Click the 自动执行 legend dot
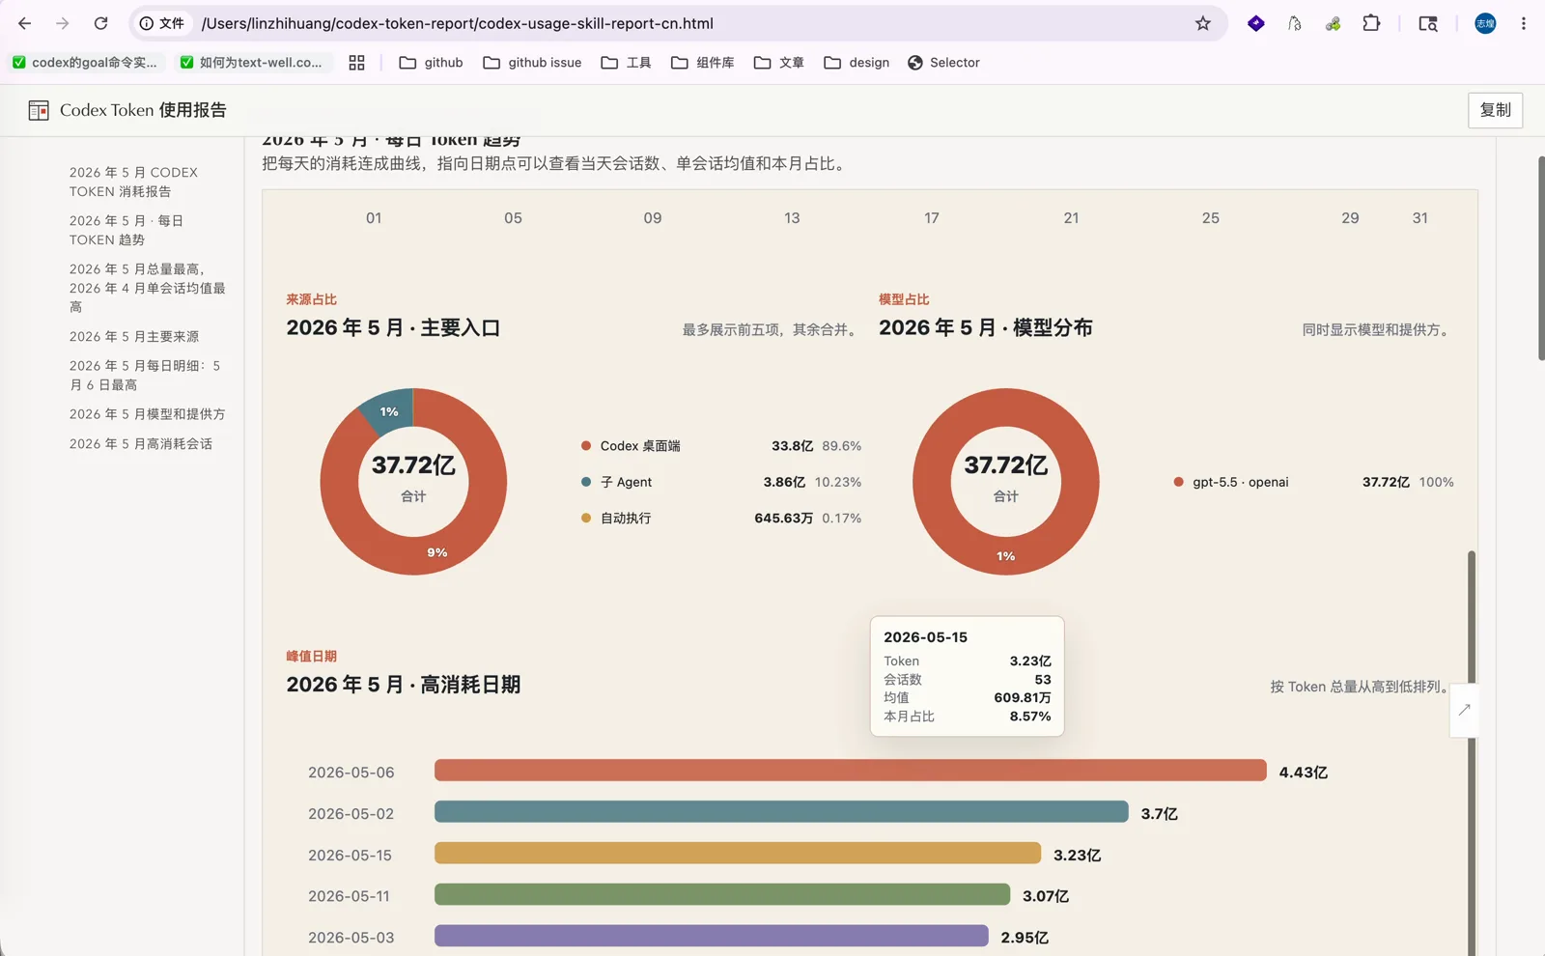 pyautogui.click(x=586, y=518)
